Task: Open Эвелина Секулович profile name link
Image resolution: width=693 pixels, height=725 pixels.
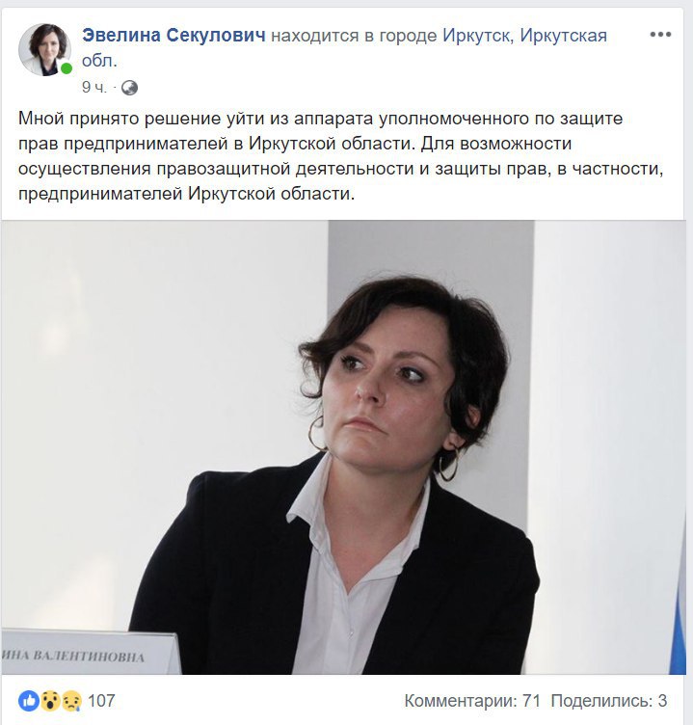Action: tap(173, 35)
